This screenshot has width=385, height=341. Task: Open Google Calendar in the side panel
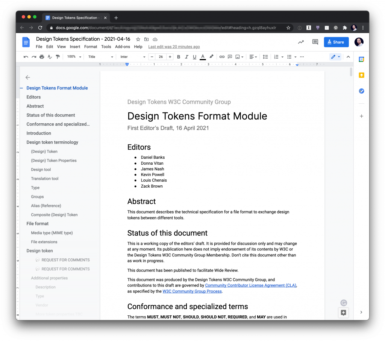pos(361,59)
